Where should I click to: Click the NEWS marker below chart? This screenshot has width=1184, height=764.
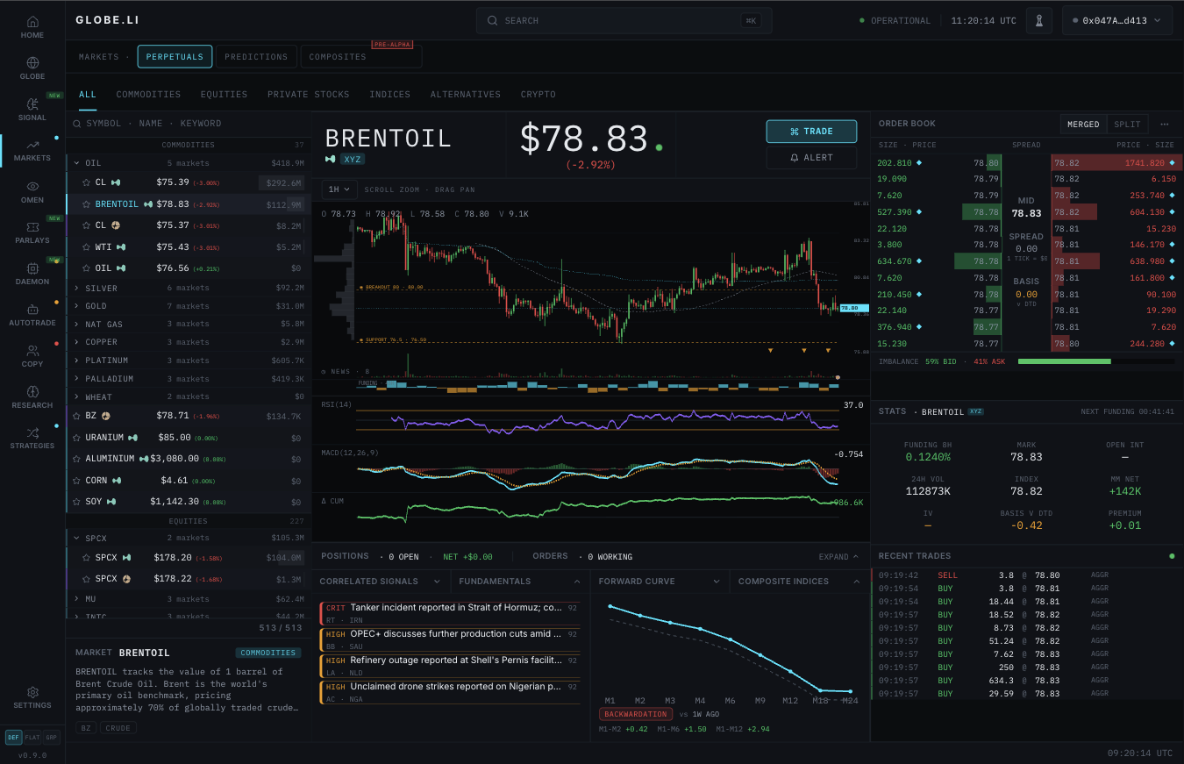346,372
